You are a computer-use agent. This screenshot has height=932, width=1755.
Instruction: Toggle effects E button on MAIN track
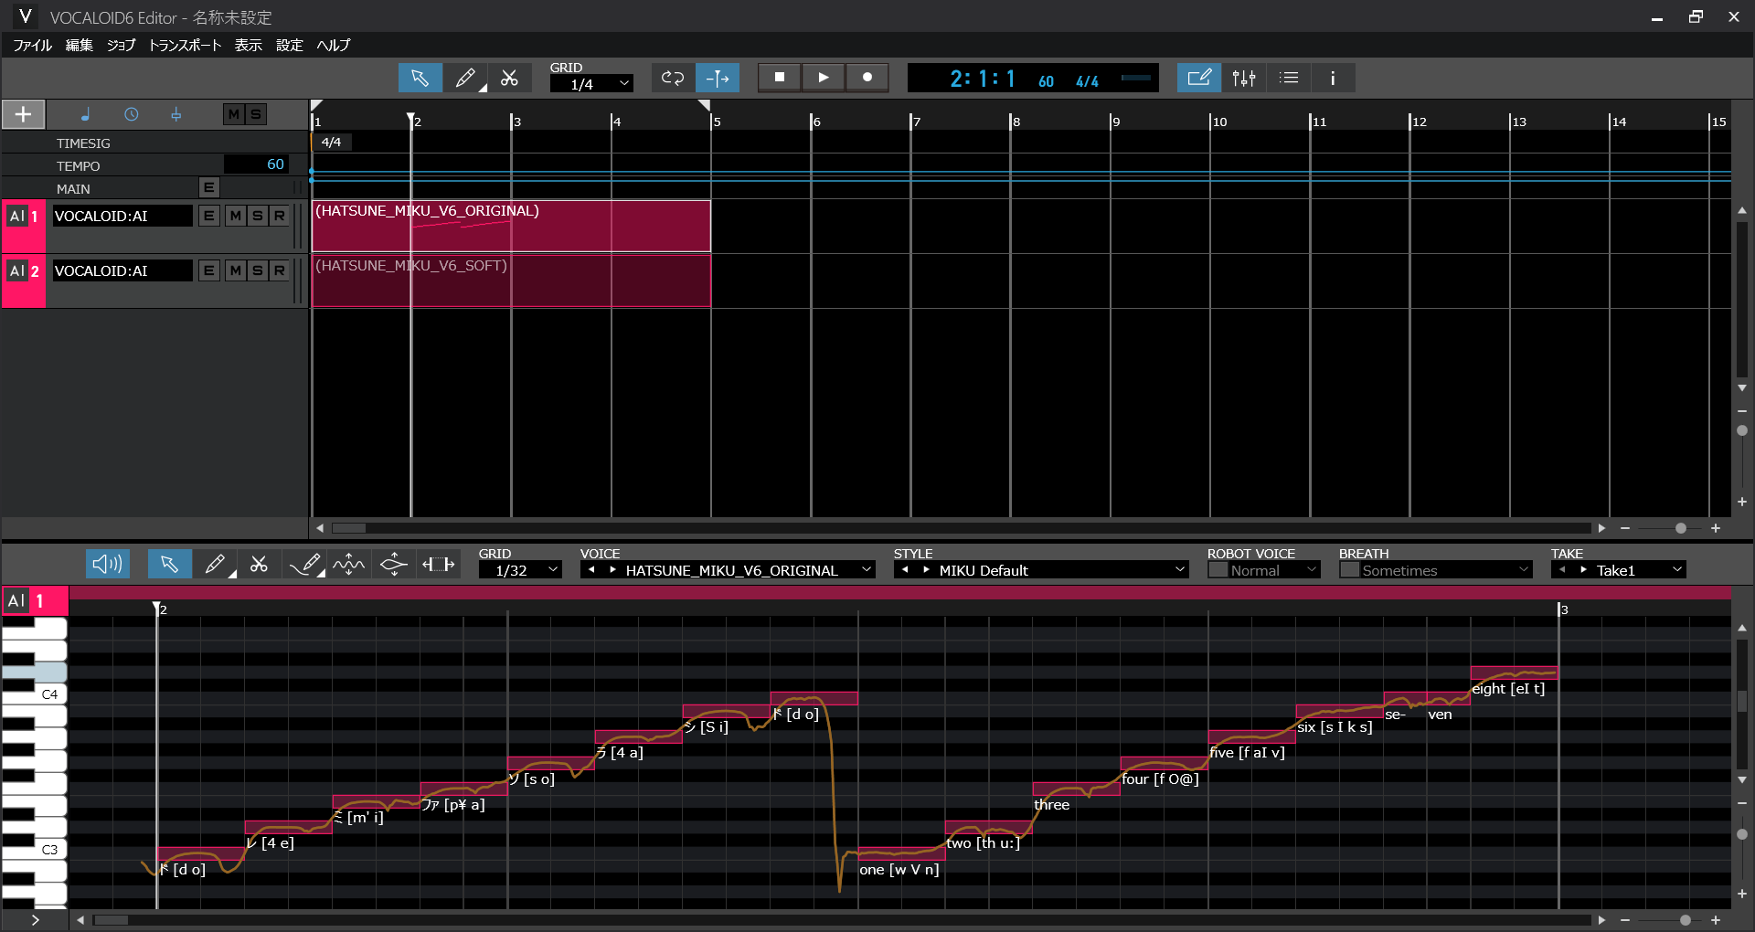coord(209,187)
